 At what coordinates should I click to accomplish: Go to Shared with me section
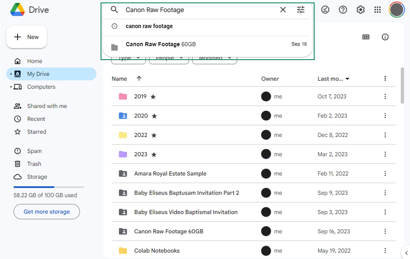[47, 106]
